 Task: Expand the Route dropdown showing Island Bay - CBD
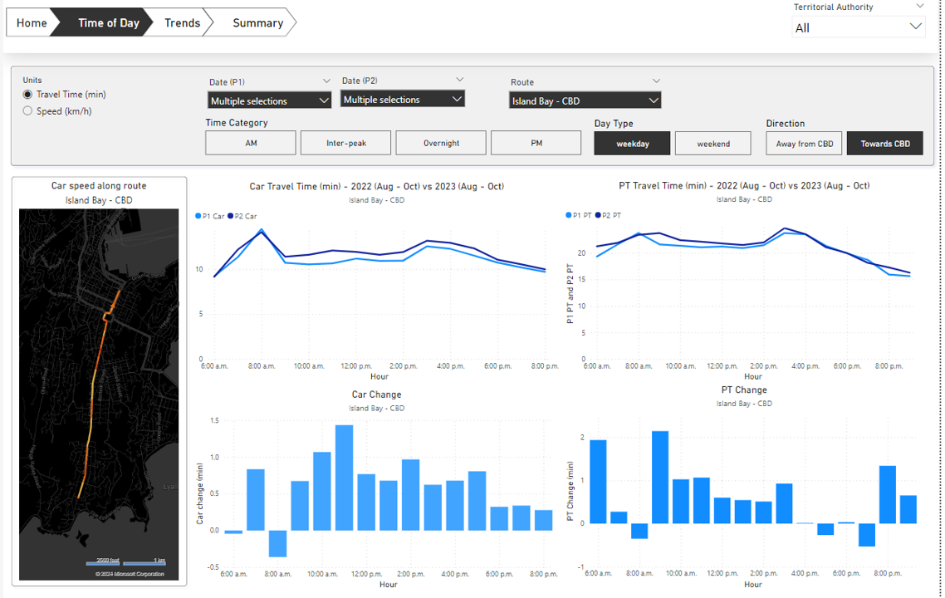[585, 100]
